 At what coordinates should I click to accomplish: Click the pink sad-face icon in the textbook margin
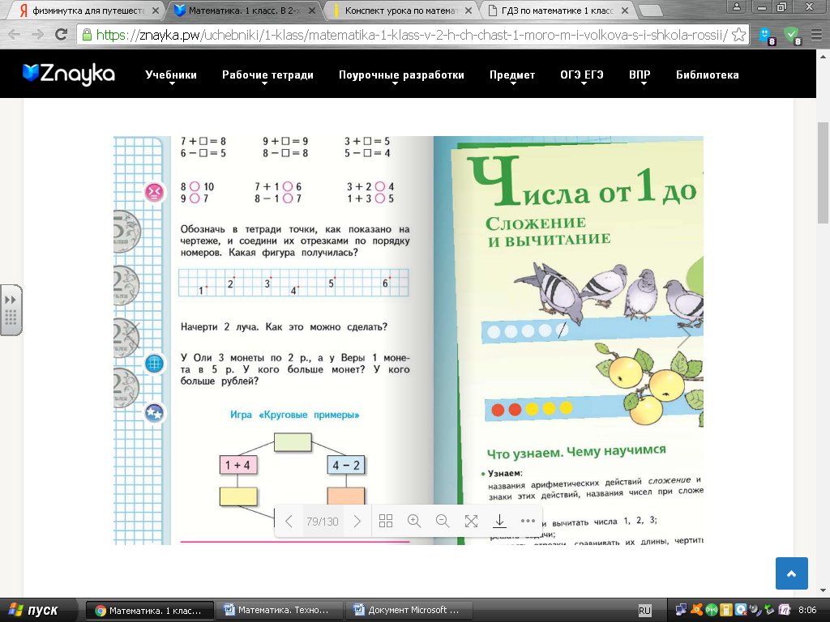(x=154, y=191)
